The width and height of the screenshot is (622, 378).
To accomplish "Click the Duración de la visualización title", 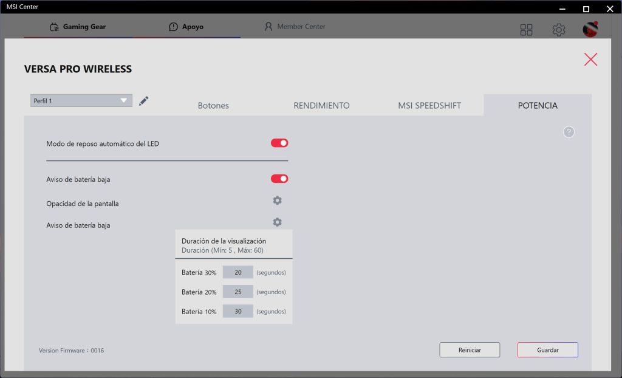I will tap(224, 241).
